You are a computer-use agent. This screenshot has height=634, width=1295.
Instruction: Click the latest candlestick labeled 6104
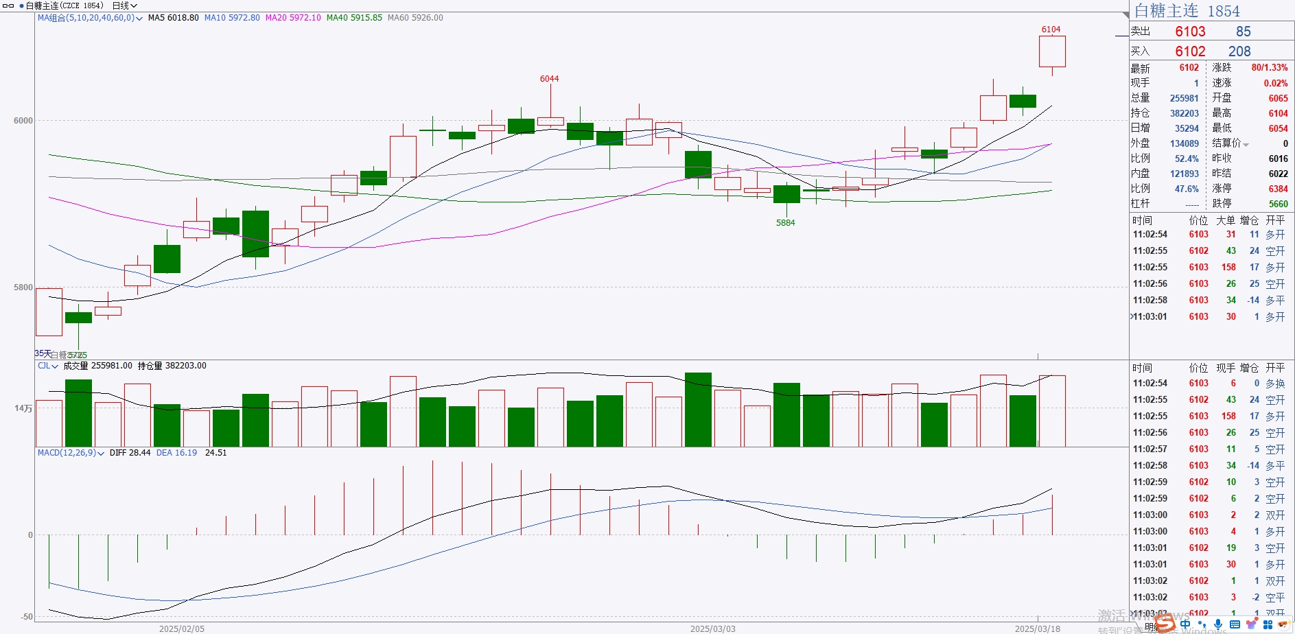tap(1051, 51)
